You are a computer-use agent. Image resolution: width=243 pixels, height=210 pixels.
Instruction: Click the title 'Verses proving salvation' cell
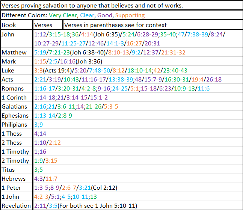click(x=122, y=5)
